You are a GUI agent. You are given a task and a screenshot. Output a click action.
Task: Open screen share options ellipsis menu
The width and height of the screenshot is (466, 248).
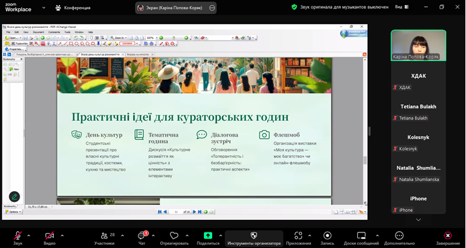click(212, 8)
